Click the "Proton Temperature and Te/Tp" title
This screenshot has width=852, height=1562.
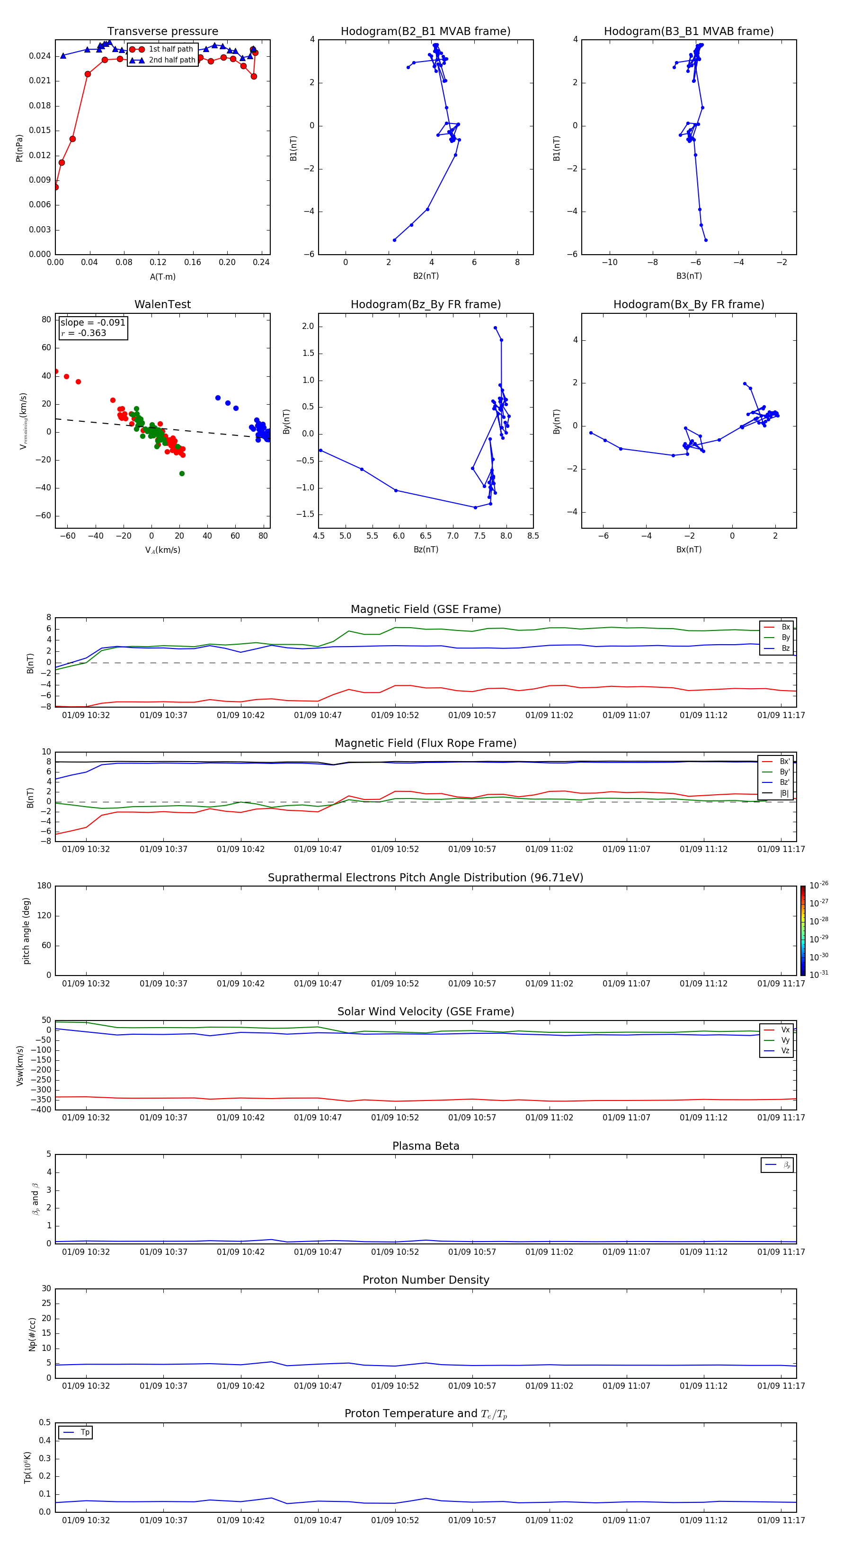click(x=426, y=1414)
